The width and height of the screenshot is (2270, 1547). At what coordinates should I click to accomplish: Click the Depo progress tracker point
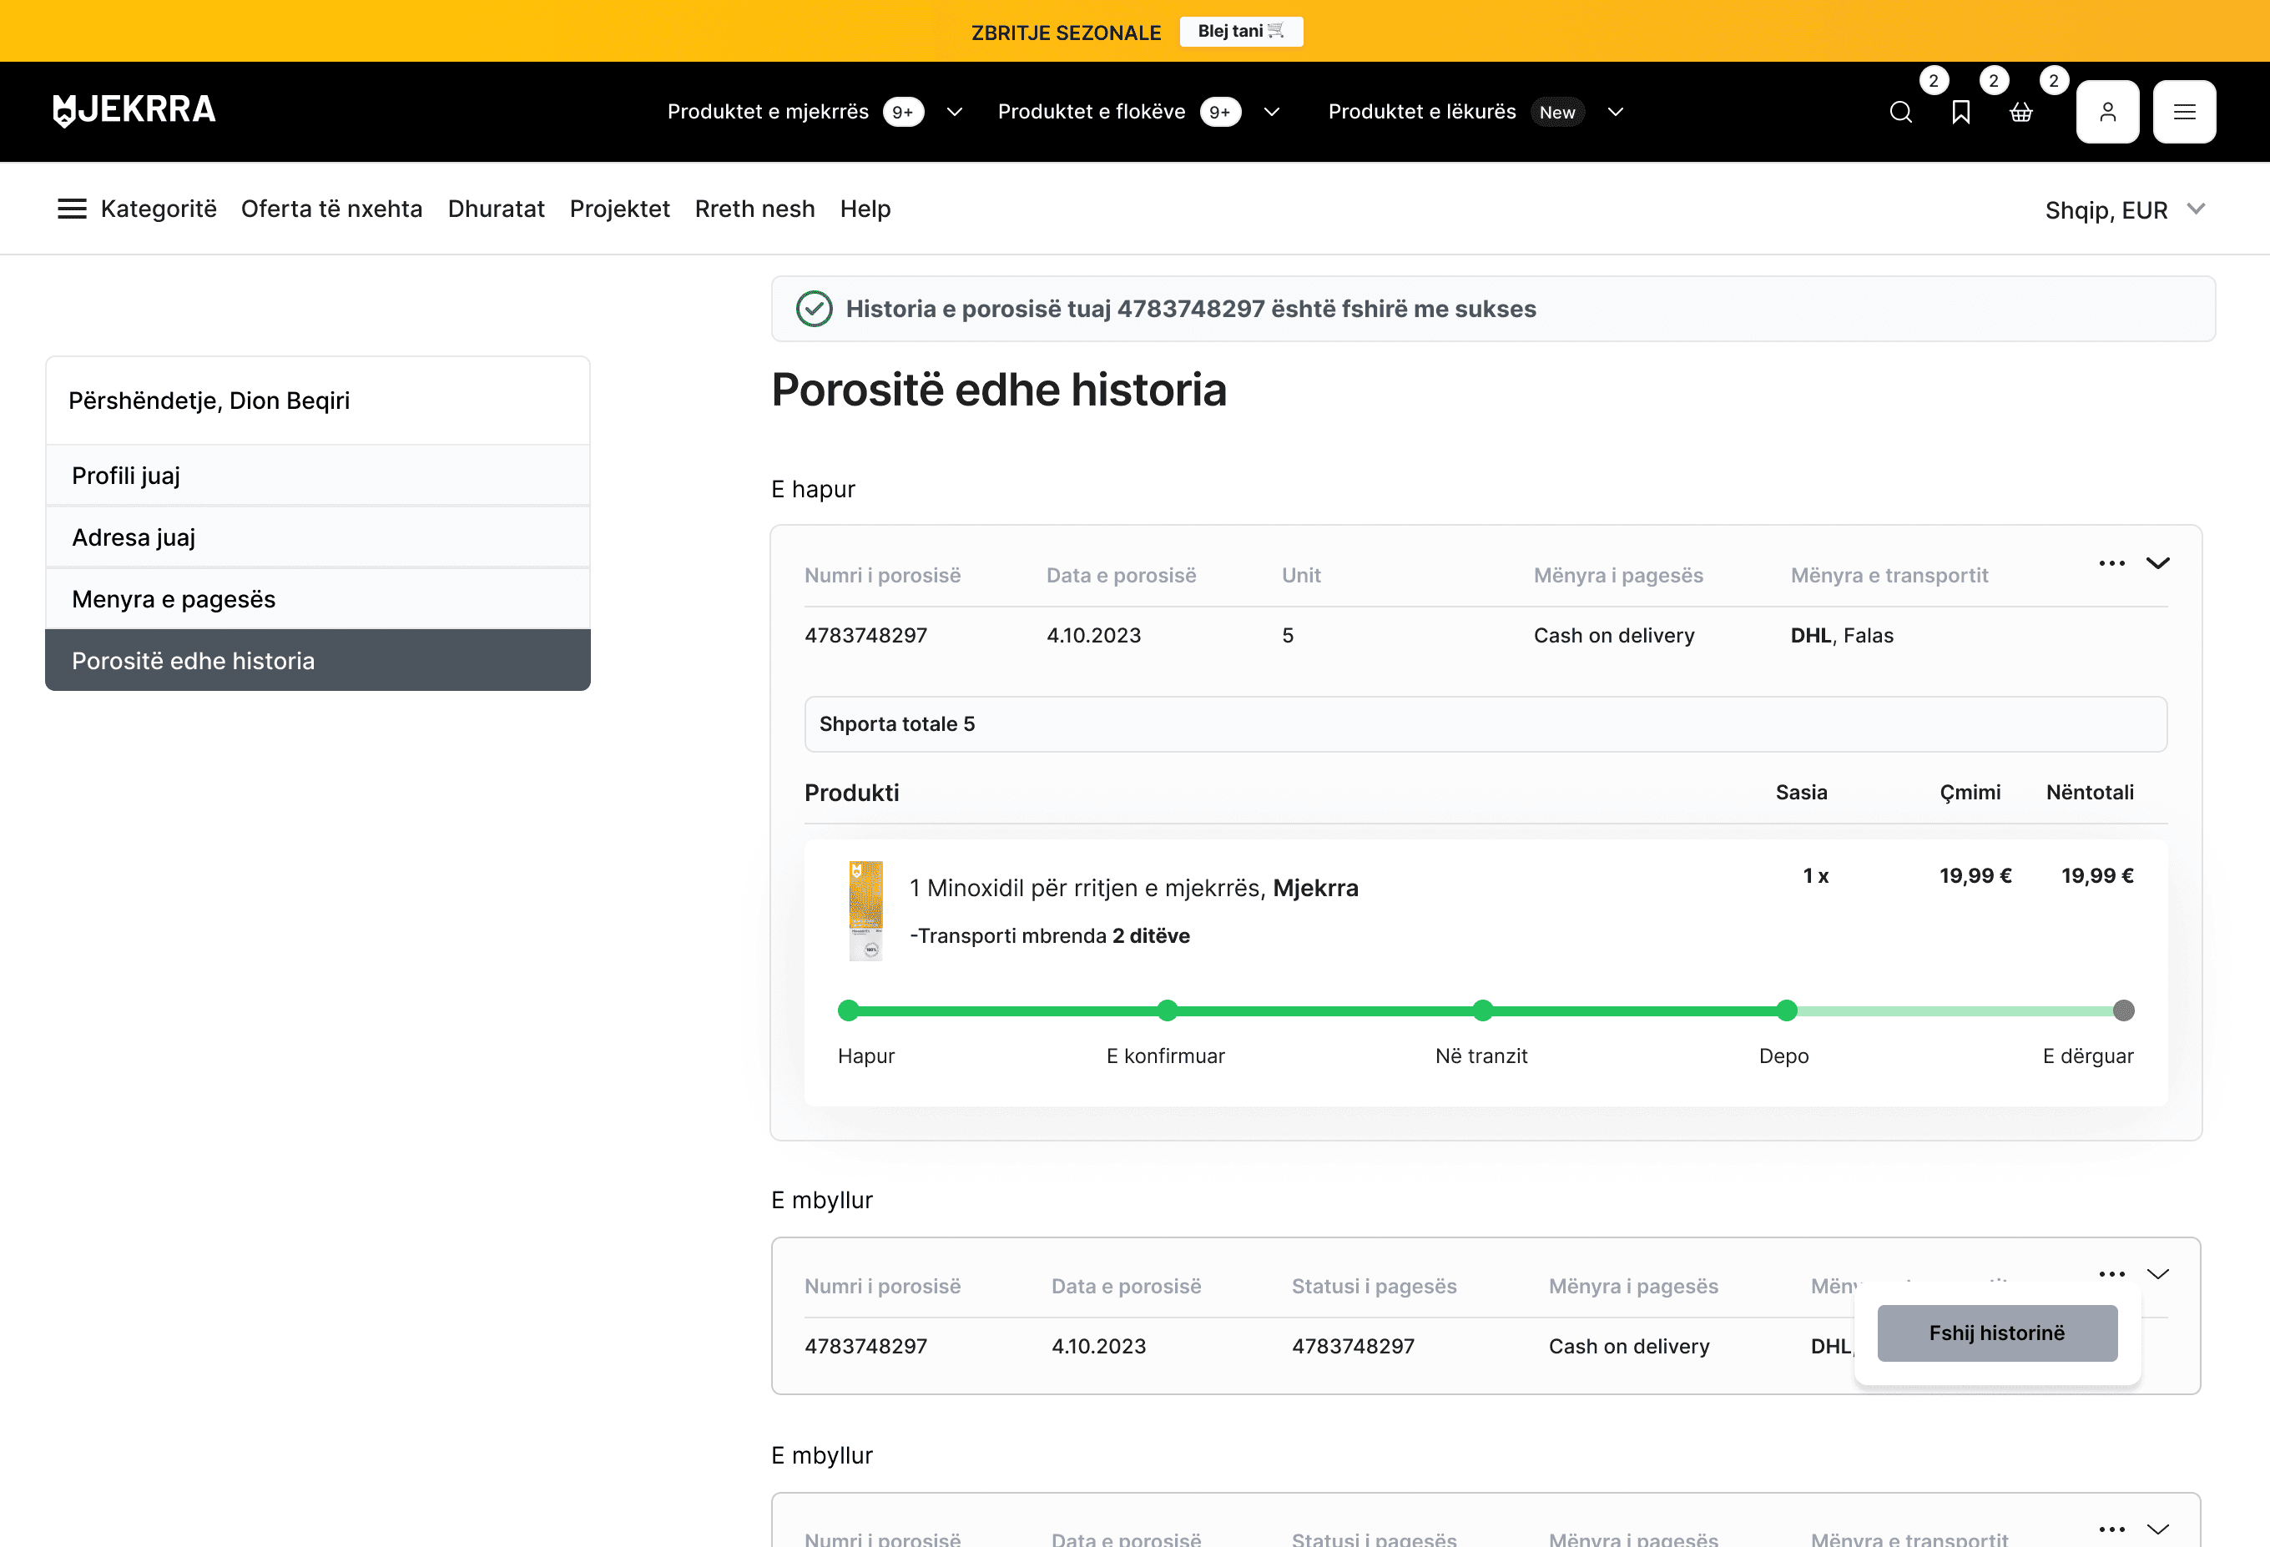click(1787, 1010)
